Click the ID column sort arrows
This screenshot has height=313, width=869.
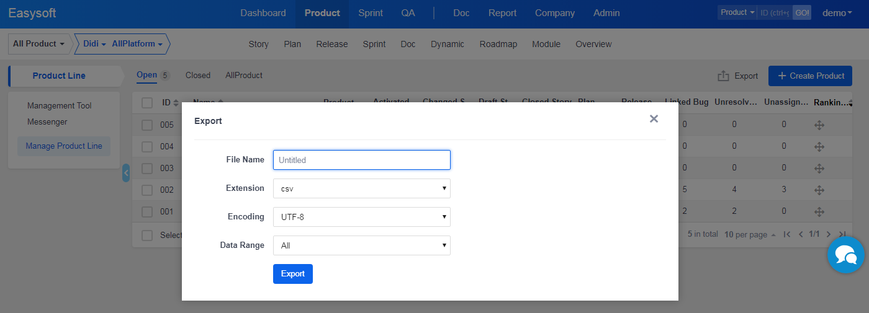(x=176, y=103)
